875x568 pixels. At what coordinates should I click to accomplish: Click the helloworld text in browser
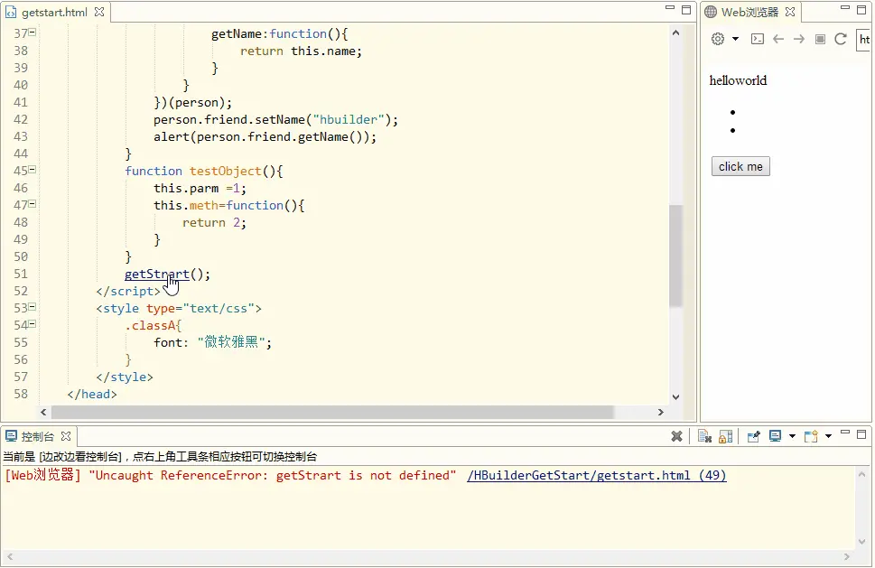pos(738,80)
